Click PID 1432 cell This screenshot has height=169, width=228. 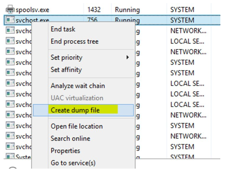click(x=94, y=9)
